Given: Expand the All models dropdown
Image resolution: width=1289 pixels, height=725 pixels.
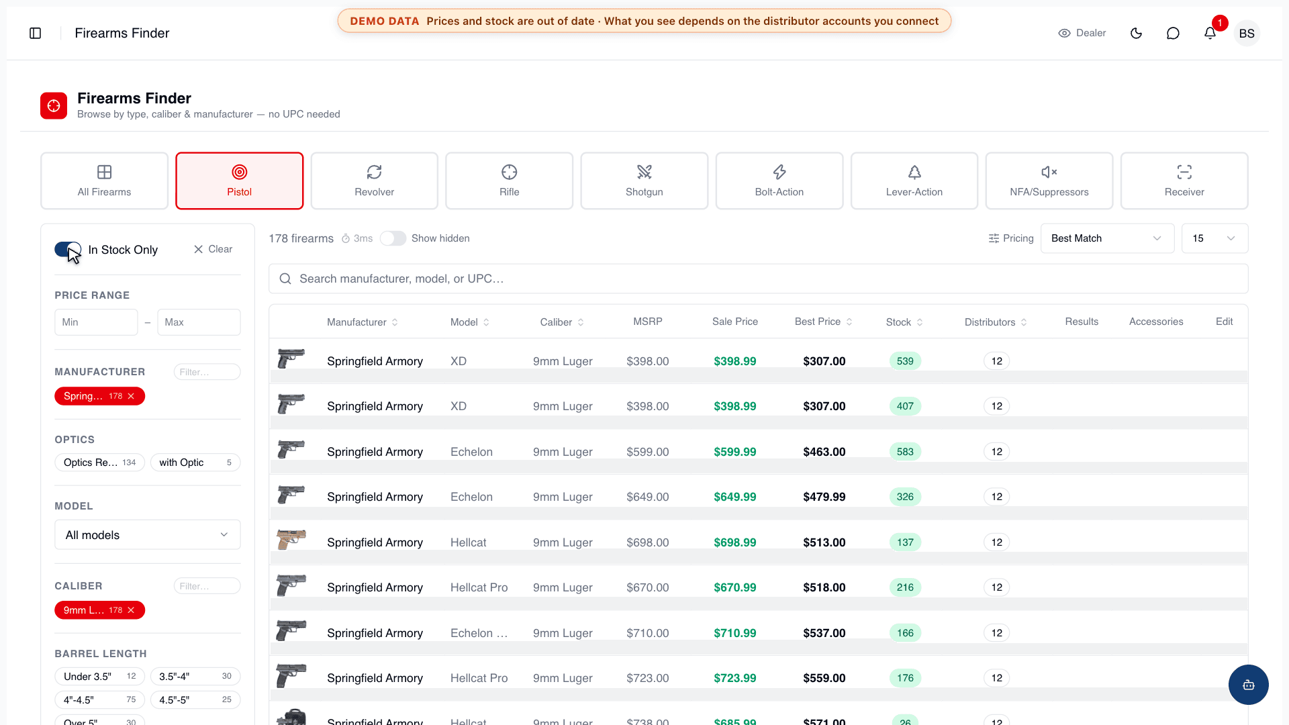Looking at the screenshot, I should click(148, 535).
